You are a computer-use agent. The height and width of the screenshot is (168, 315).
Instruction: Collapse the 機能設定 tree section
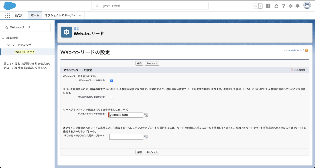point(3,38)
